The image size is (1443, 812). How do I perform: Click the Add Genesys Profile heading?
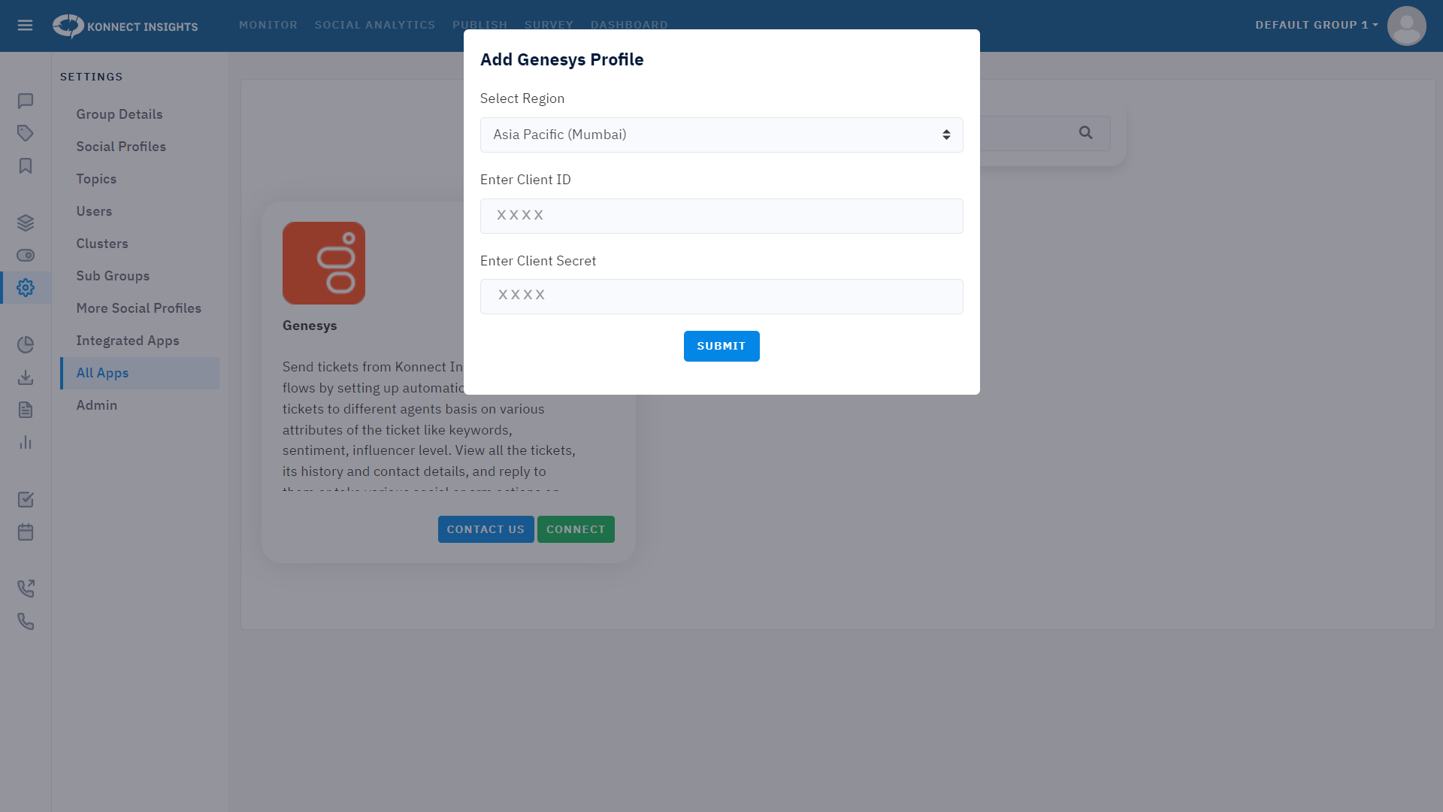click(x=562, y=59)
